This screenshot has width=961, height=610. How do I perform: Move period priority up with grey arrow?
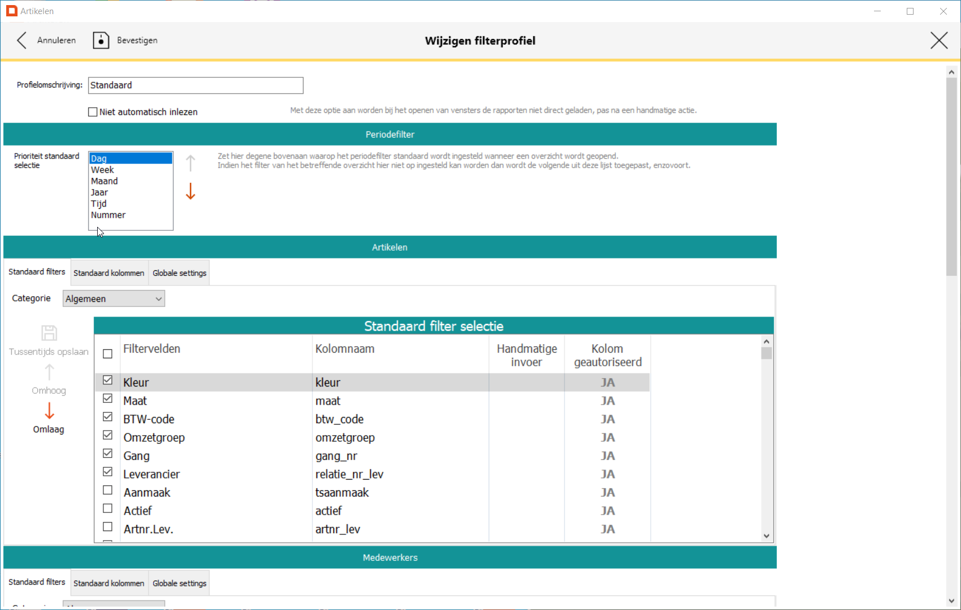click(x=190, y=163)
